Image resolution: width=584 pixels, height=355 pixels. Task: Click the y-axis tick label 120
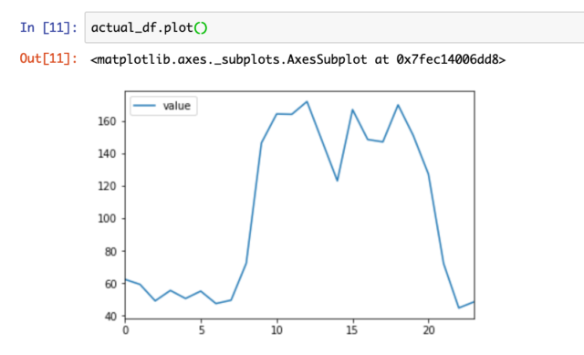[x=107, y=186]
